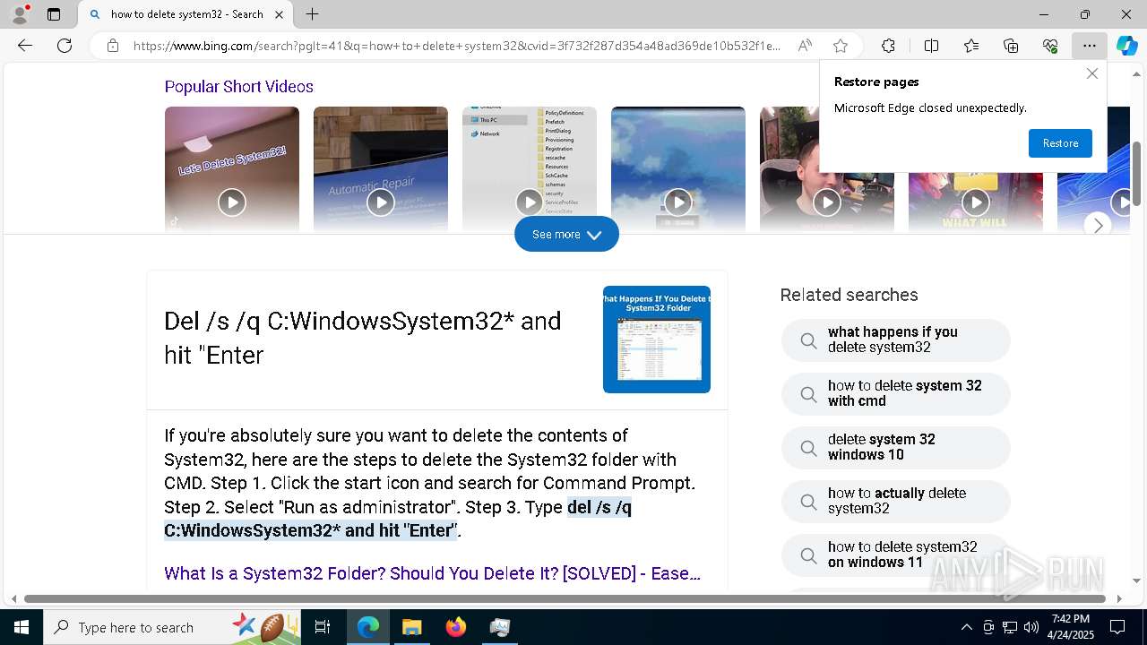Open Collections icon in toolbar
This screenshot has width=1147, height=645.
[x=1011, y=46]
